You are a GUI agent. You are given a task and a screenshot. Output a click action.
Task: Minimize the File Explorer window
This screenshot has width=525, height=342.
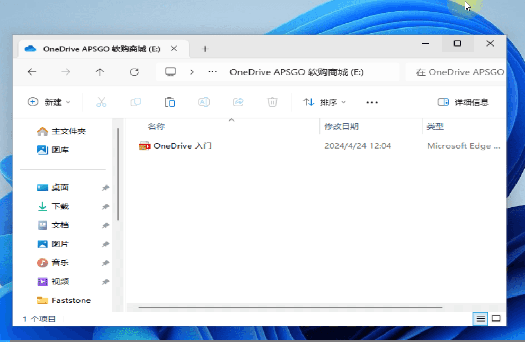[425, 44]
